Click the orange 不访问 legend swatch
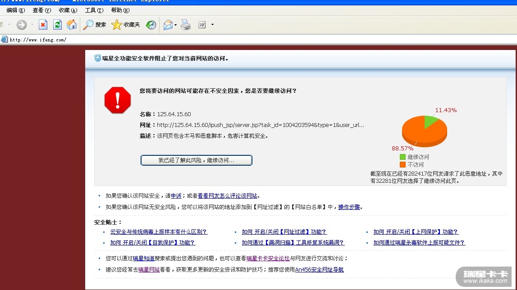 point(403,164)
